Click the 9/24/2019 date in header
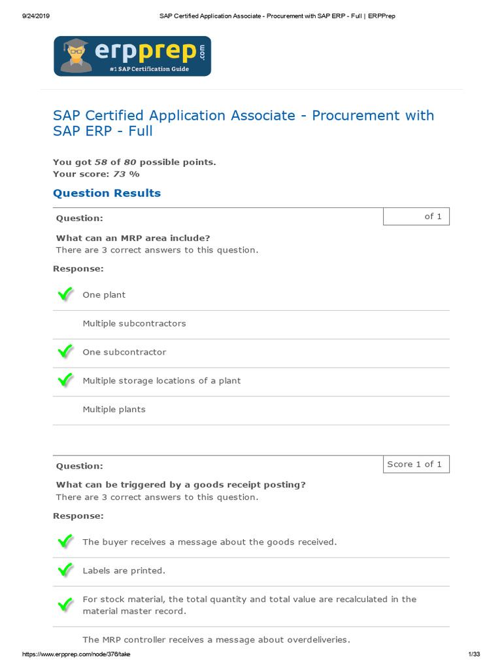The image size is (502, 670). (37, 16)
